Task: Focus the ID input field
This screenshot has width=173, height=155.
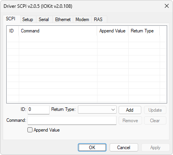Action: 38,110
